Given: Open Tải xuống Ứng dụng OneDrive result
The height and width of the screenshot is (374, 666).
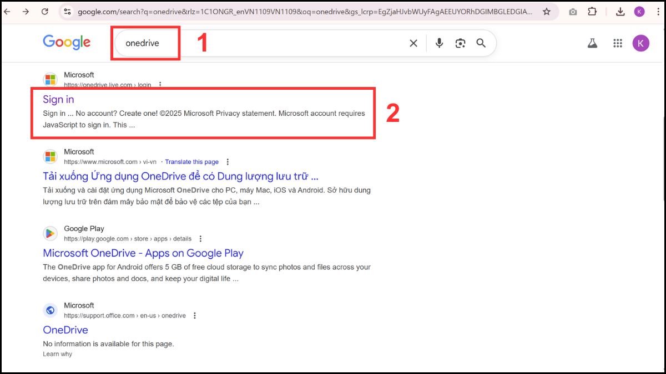Looking at the screenshot, I should pyautogui.click(x=180, y=176).
